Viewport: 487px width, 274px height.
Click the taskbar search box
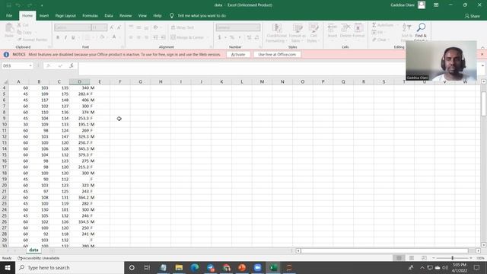click(x=69, y=267)
